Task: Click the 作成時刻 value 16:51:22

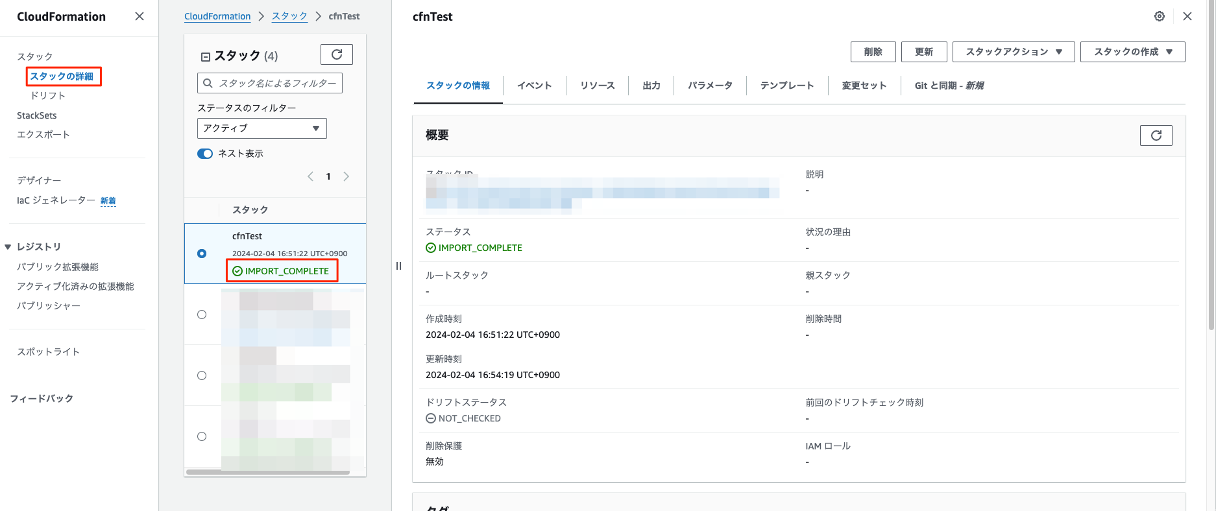Action: point(492,335)
